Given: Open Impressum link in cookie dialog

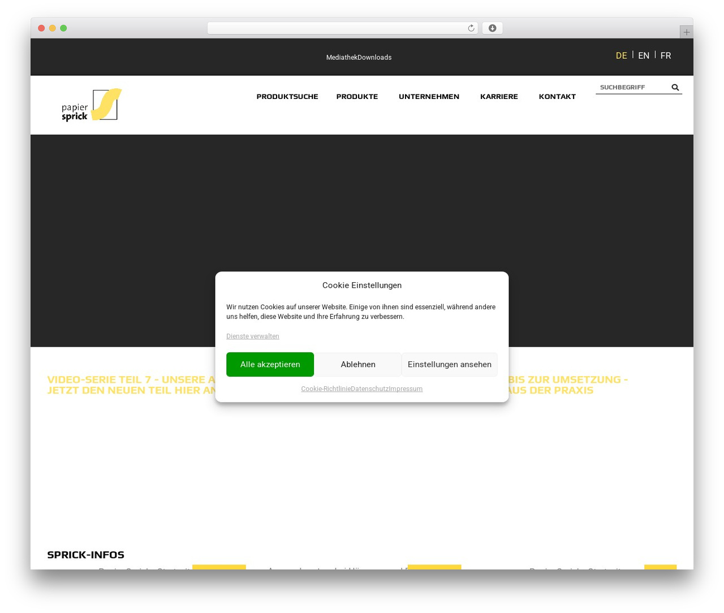Looking at the screenshot, I should 406,388.
